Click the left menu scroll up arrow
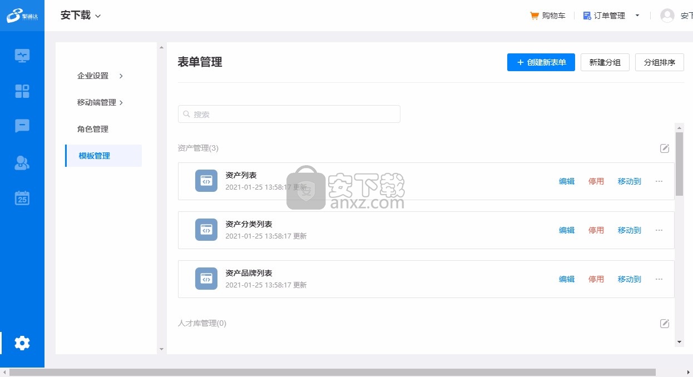Image resolution: width=693 pixels, height=377 pixels. 162,47
